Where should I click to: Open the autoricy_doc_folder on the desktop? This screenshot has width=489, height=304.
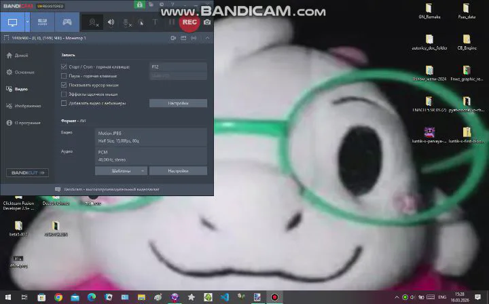pyautogui.click(x=429, y=42)
